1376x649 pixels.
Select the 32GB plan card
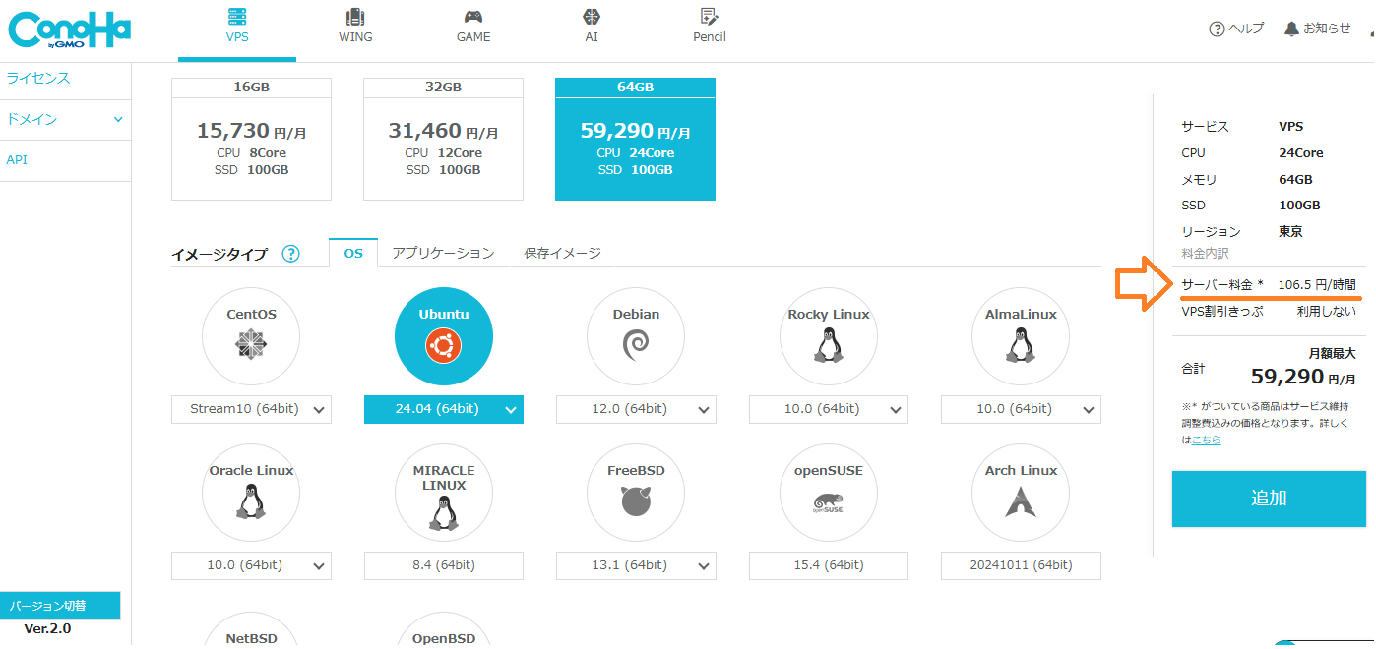[443, 139]
